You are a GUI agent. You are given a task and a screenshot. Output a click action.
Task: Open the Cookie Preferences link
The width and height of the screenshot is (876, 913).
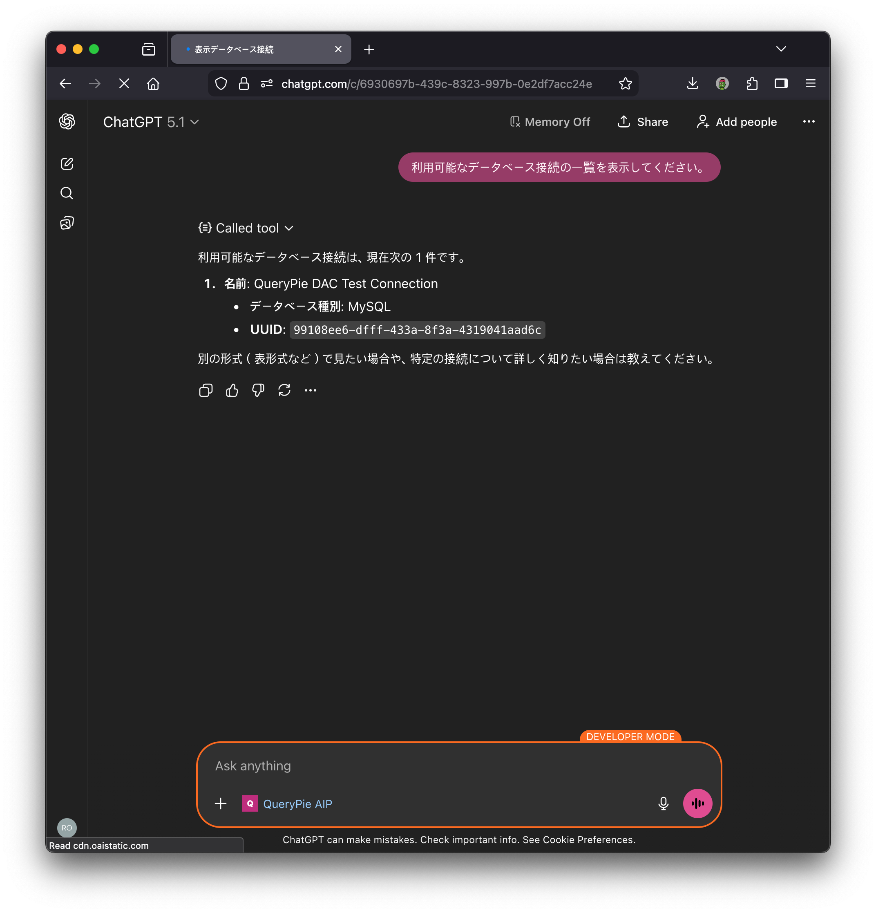pos(587,840)
